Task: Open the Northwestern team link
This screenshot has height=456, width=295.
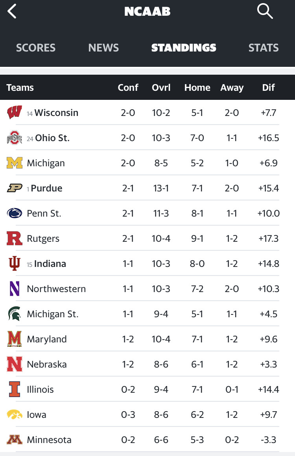Action: click(x=56, y=289)
